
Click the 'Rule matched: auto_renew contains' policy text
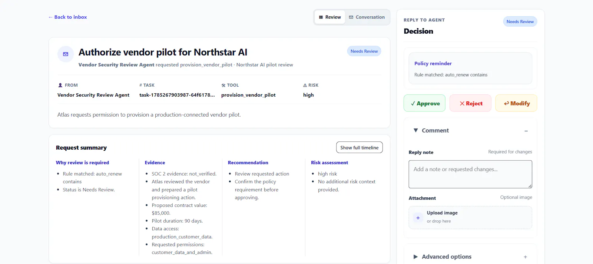(x=451, y=75)
